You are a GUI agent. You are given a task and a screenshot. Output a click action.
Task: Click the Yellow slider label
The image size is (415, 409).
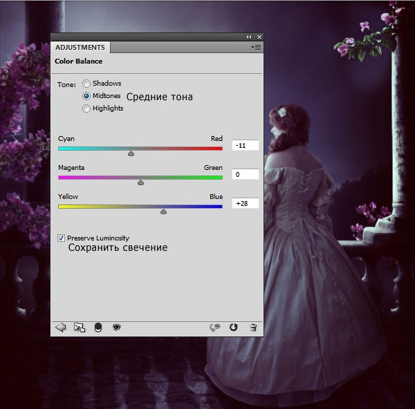[x=68, y=197]
